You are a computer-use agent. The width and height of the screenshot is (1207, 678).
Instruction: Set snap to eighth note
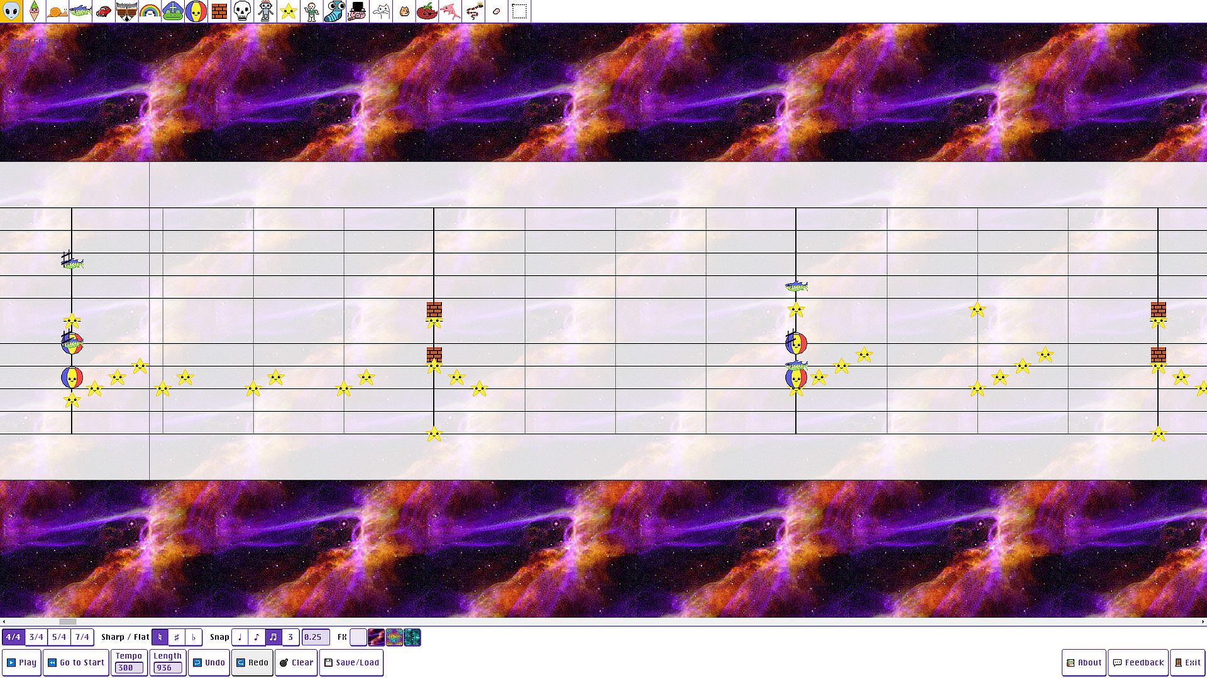[x=256, y=637]
